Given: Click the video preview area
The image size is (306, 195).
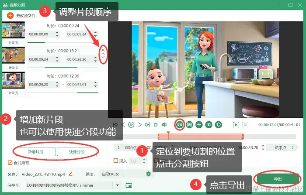Looking at the screenshot, I should (205, 69).
